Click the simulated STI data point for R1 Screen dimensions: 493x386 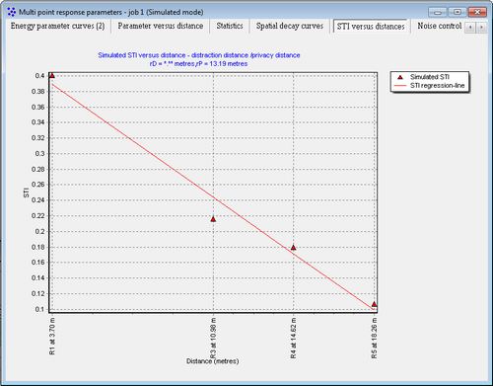coord(52,75)
